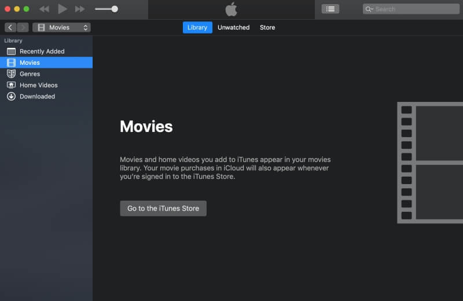Open Home Videos in the sidebar
This screenshot has width=463, height=301.
(x=46, y=85)
